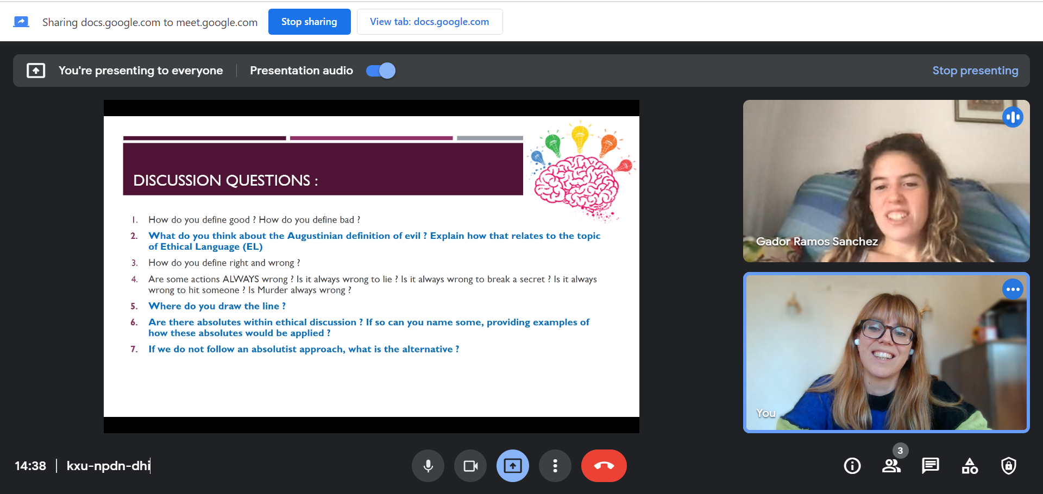Click the present screen button

coord(513,466)
